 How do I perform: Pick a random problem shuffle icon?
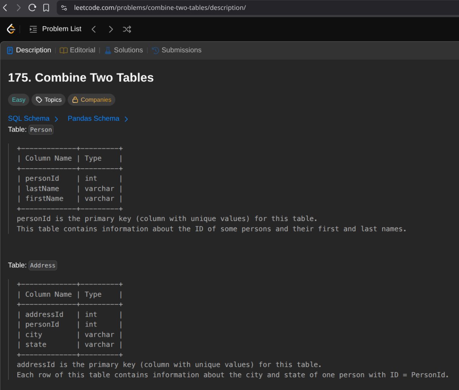click(x=127, y=29)
